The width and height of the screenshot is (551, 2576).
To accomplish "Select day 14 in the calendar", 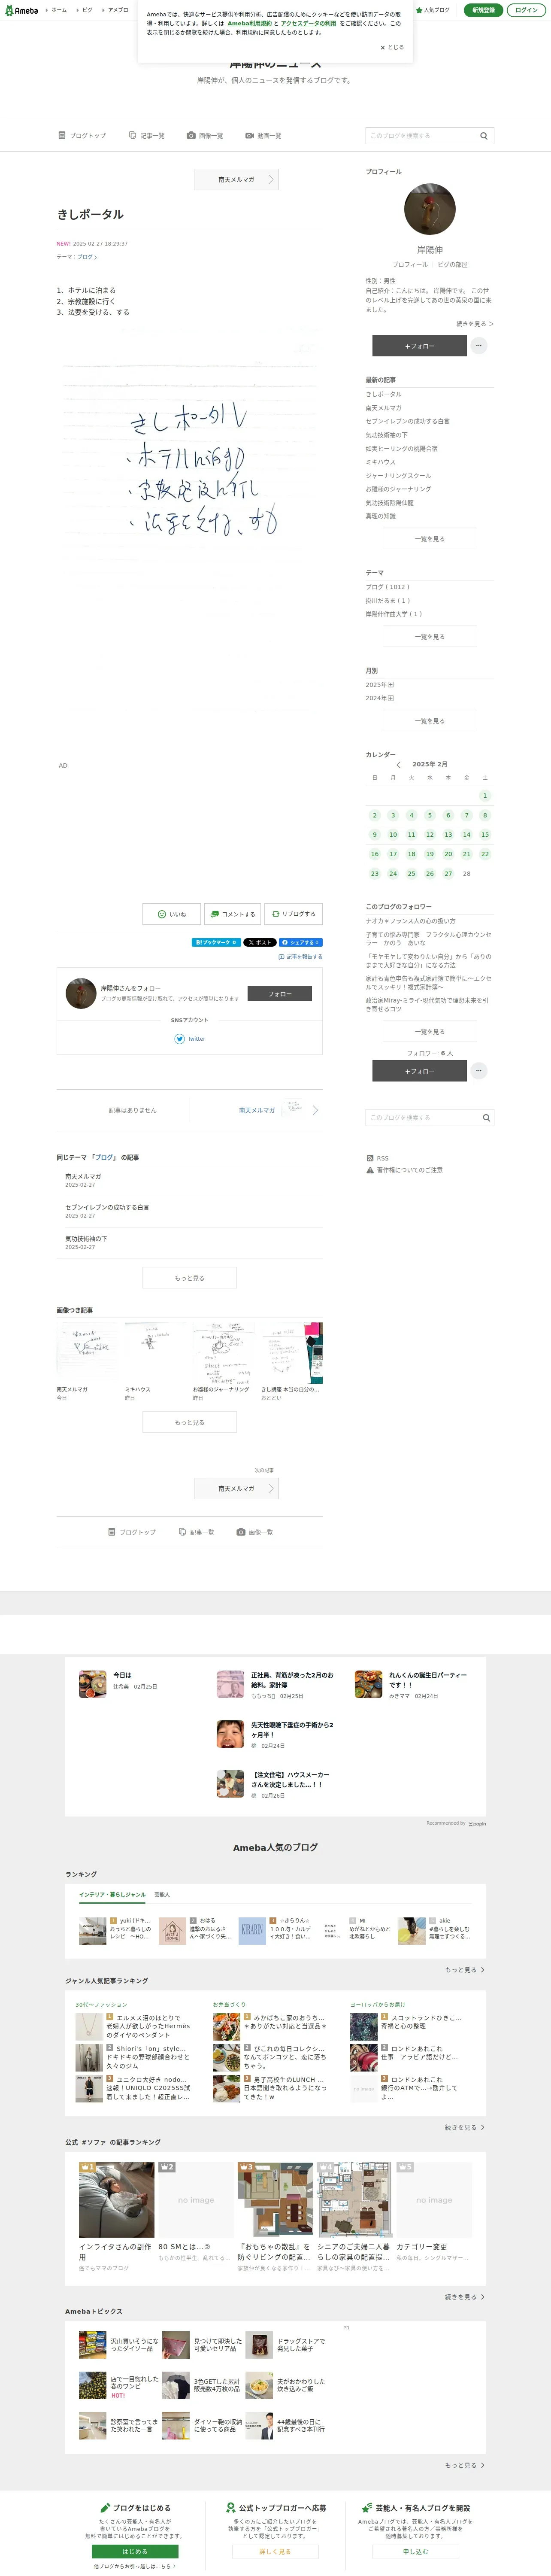I will pyautogui.click(x=466, y=834).
